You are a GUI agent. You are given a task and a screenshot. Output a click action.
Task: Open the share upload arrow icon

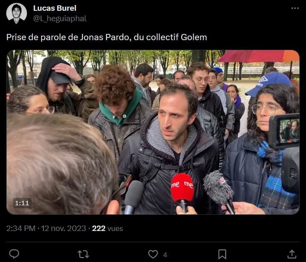[292, 254]
